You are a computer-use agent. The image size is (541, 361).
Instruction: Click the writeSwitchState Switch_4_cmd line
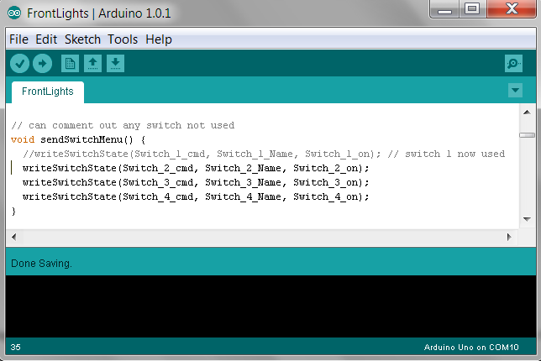196,196
